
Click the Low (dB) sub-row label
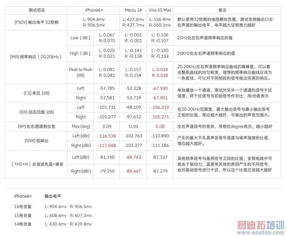pyautogui.click(x=80, y=38)
